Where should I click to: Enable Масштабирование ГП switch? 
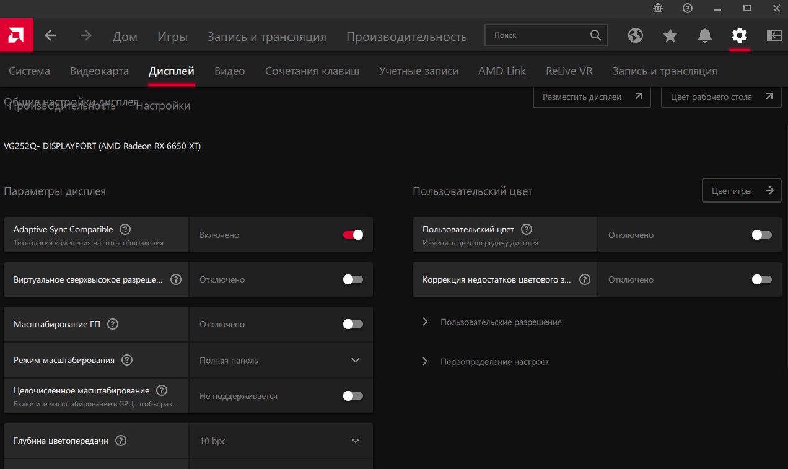(x=353, y=324)
